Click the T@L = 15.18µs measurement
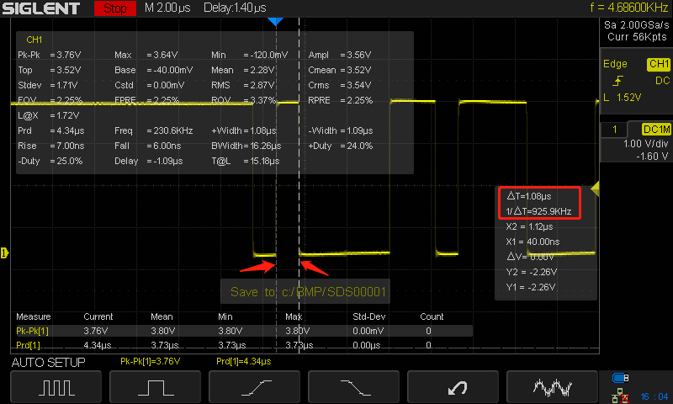This screenshot has width=673, height=404. pos(245,161)
